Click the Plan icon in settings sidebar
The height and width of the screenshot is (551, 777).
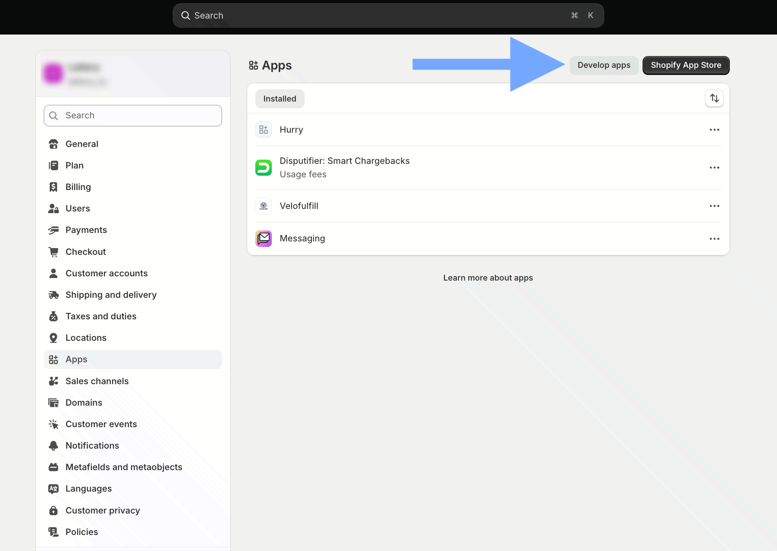tap(54, 166)
